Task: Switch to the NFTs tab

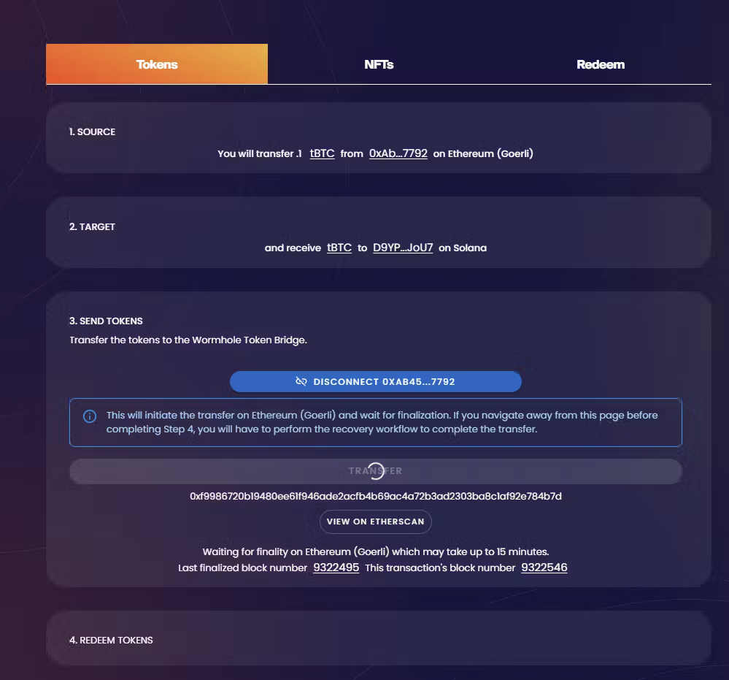Action: point(379,64)
